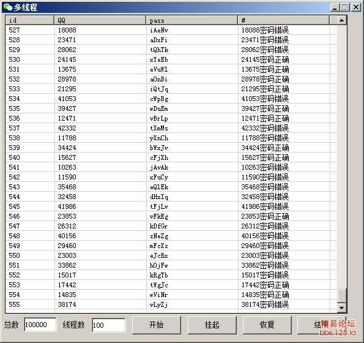Select row with pass vLyZj
364x343 pixels.
[x=171, y=304]
